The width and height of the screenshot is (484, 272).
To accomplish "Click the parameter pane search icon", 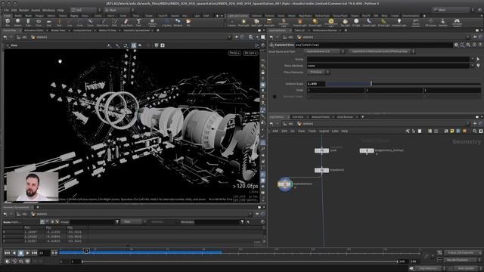I will pyautogui.click(x=468, y=45).
